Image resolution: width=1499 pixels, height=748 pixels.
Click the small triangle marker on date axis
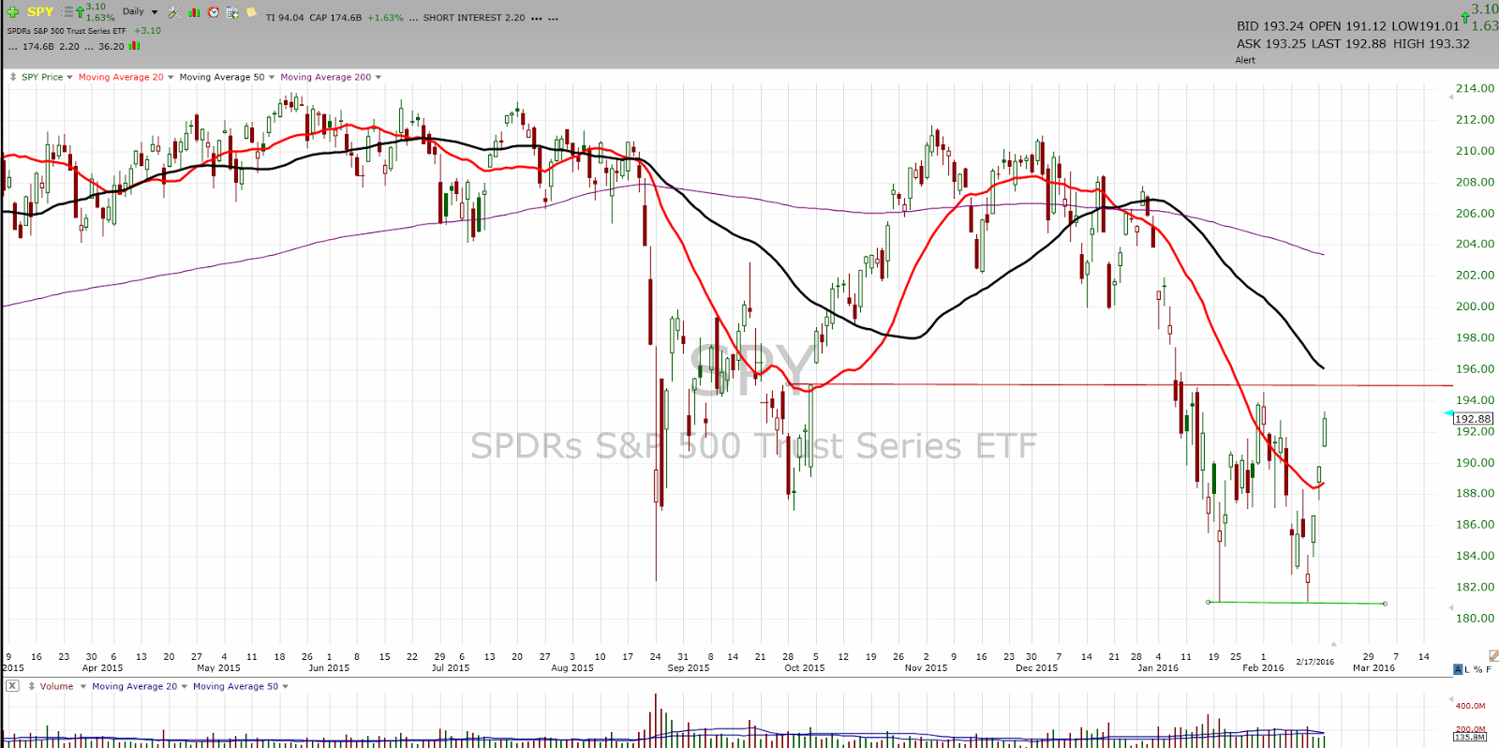(x=1333, y=643)
